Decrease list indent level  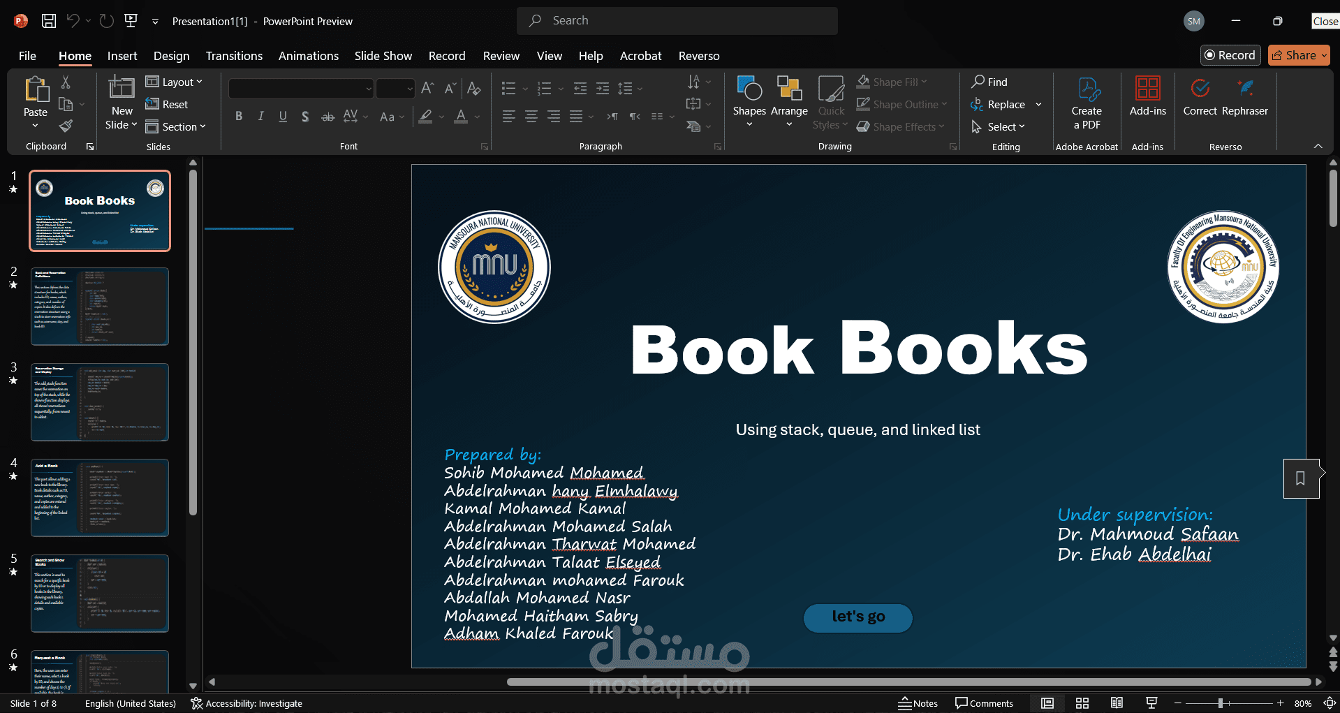pos(580,88)
